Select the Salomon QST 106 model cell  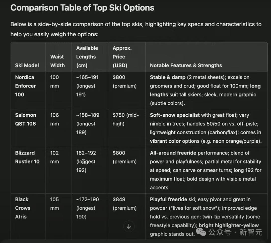25,119
